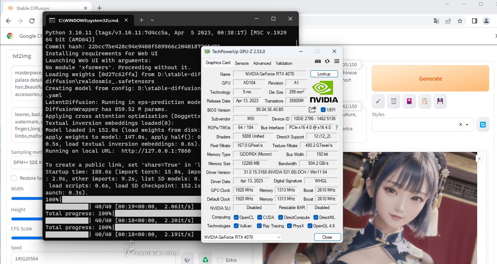This screenshot has width=497, height=264.
Task: Click GPU-Z refresh icon
Action: coord(327,62)
